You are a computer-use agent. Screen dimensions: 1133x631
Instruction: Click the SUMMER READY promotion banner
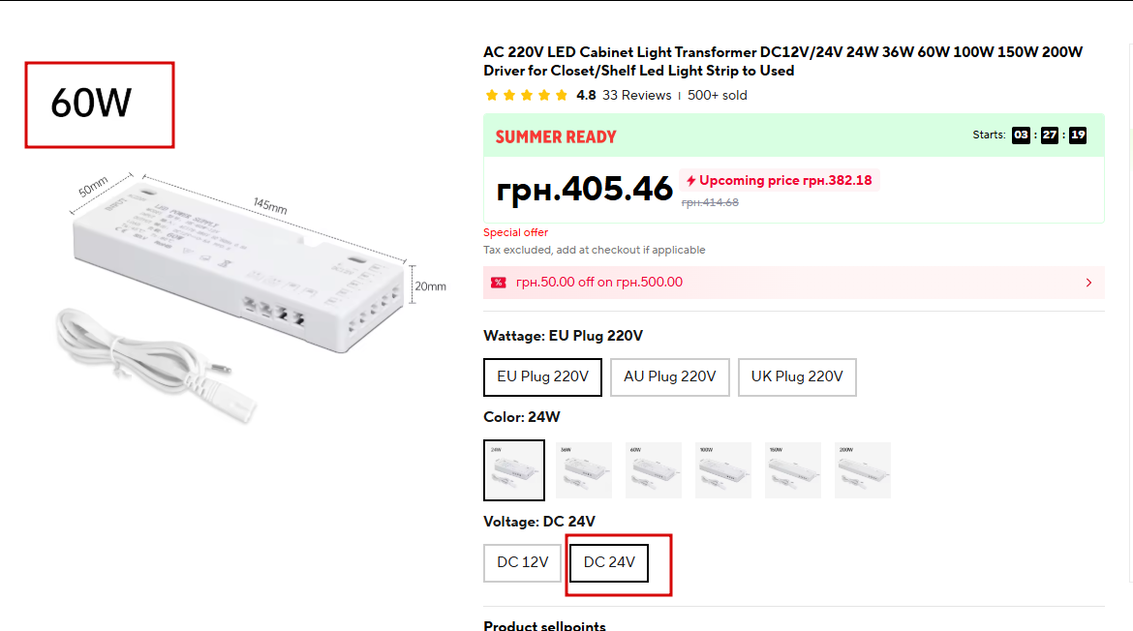(556, 136)
